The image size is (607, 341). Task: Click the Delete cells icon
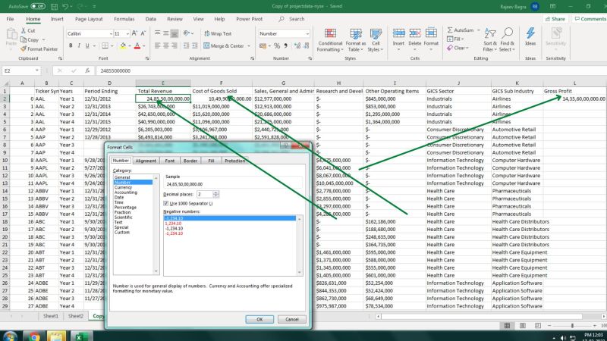[x=414, y=33]
